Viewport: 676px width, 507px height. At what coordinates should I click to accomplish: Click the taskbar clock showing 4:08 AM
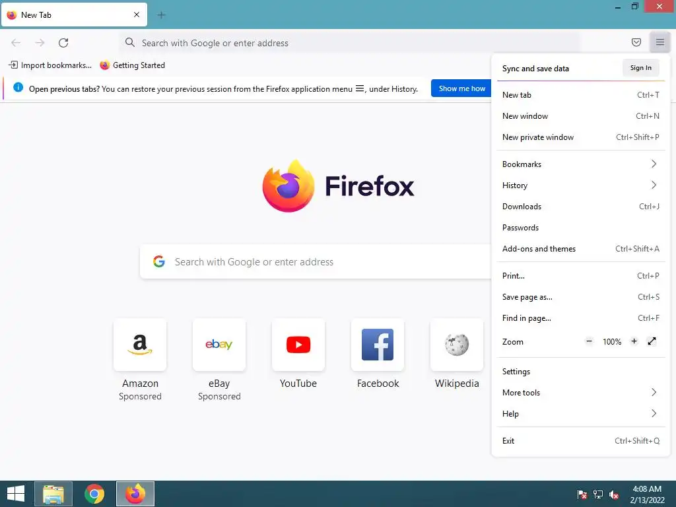tap(647, 494)
